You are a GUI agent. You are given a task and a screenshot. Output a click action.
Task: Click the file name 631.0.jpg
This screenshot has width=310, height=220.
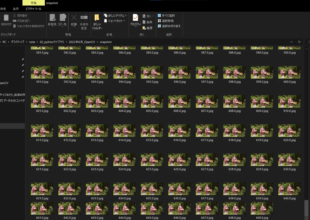click(x=42, y=199)
